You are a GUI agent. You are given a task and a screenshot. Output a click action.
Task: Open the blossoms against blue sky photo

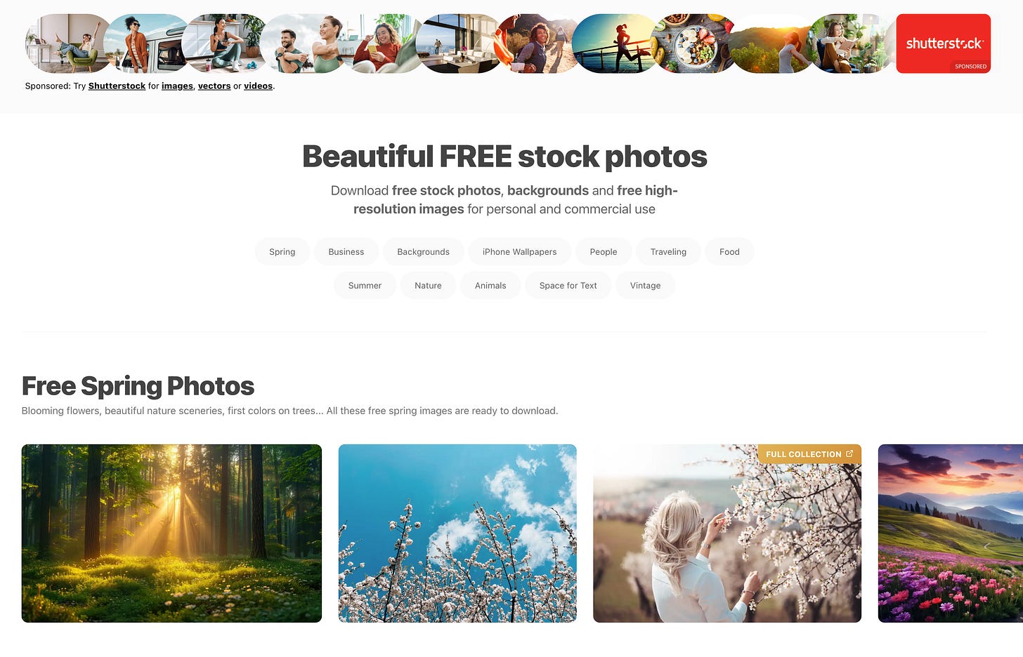(x=457, y=533)
